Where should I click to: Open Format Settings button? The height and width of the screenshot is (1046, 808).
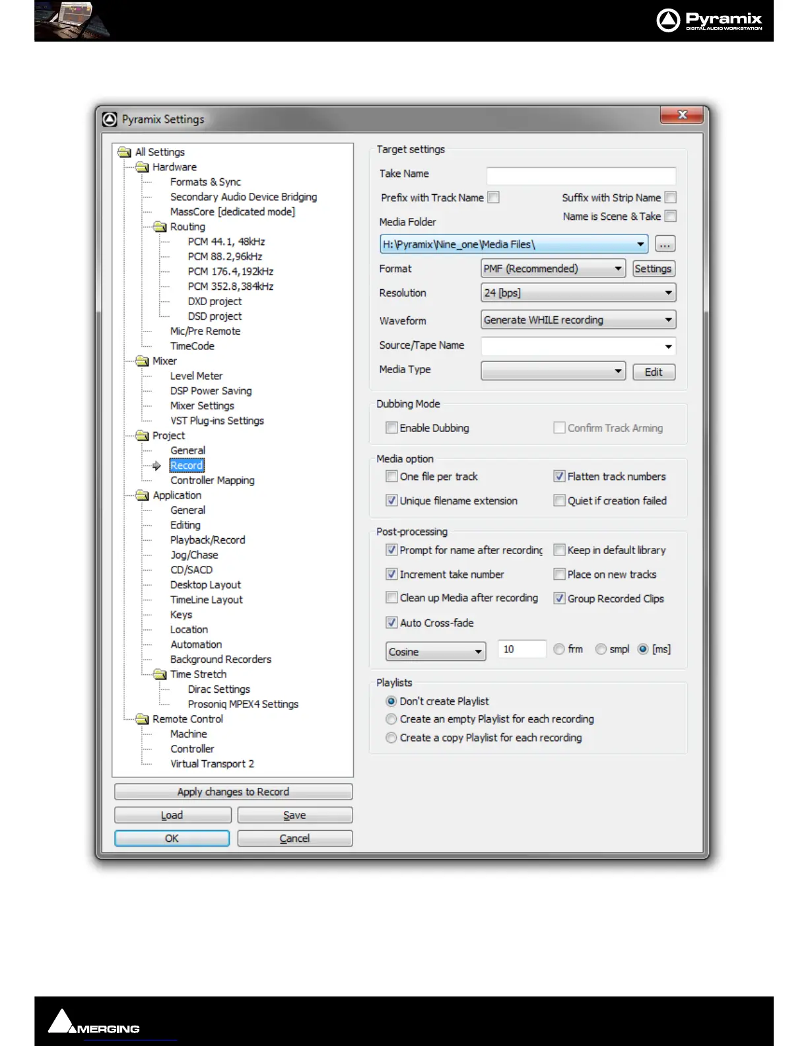(654, 269)
